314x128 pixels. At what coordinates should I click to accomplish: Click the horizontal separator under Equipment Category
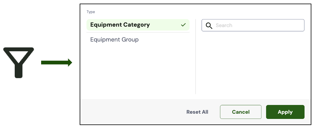click(138, 32)
